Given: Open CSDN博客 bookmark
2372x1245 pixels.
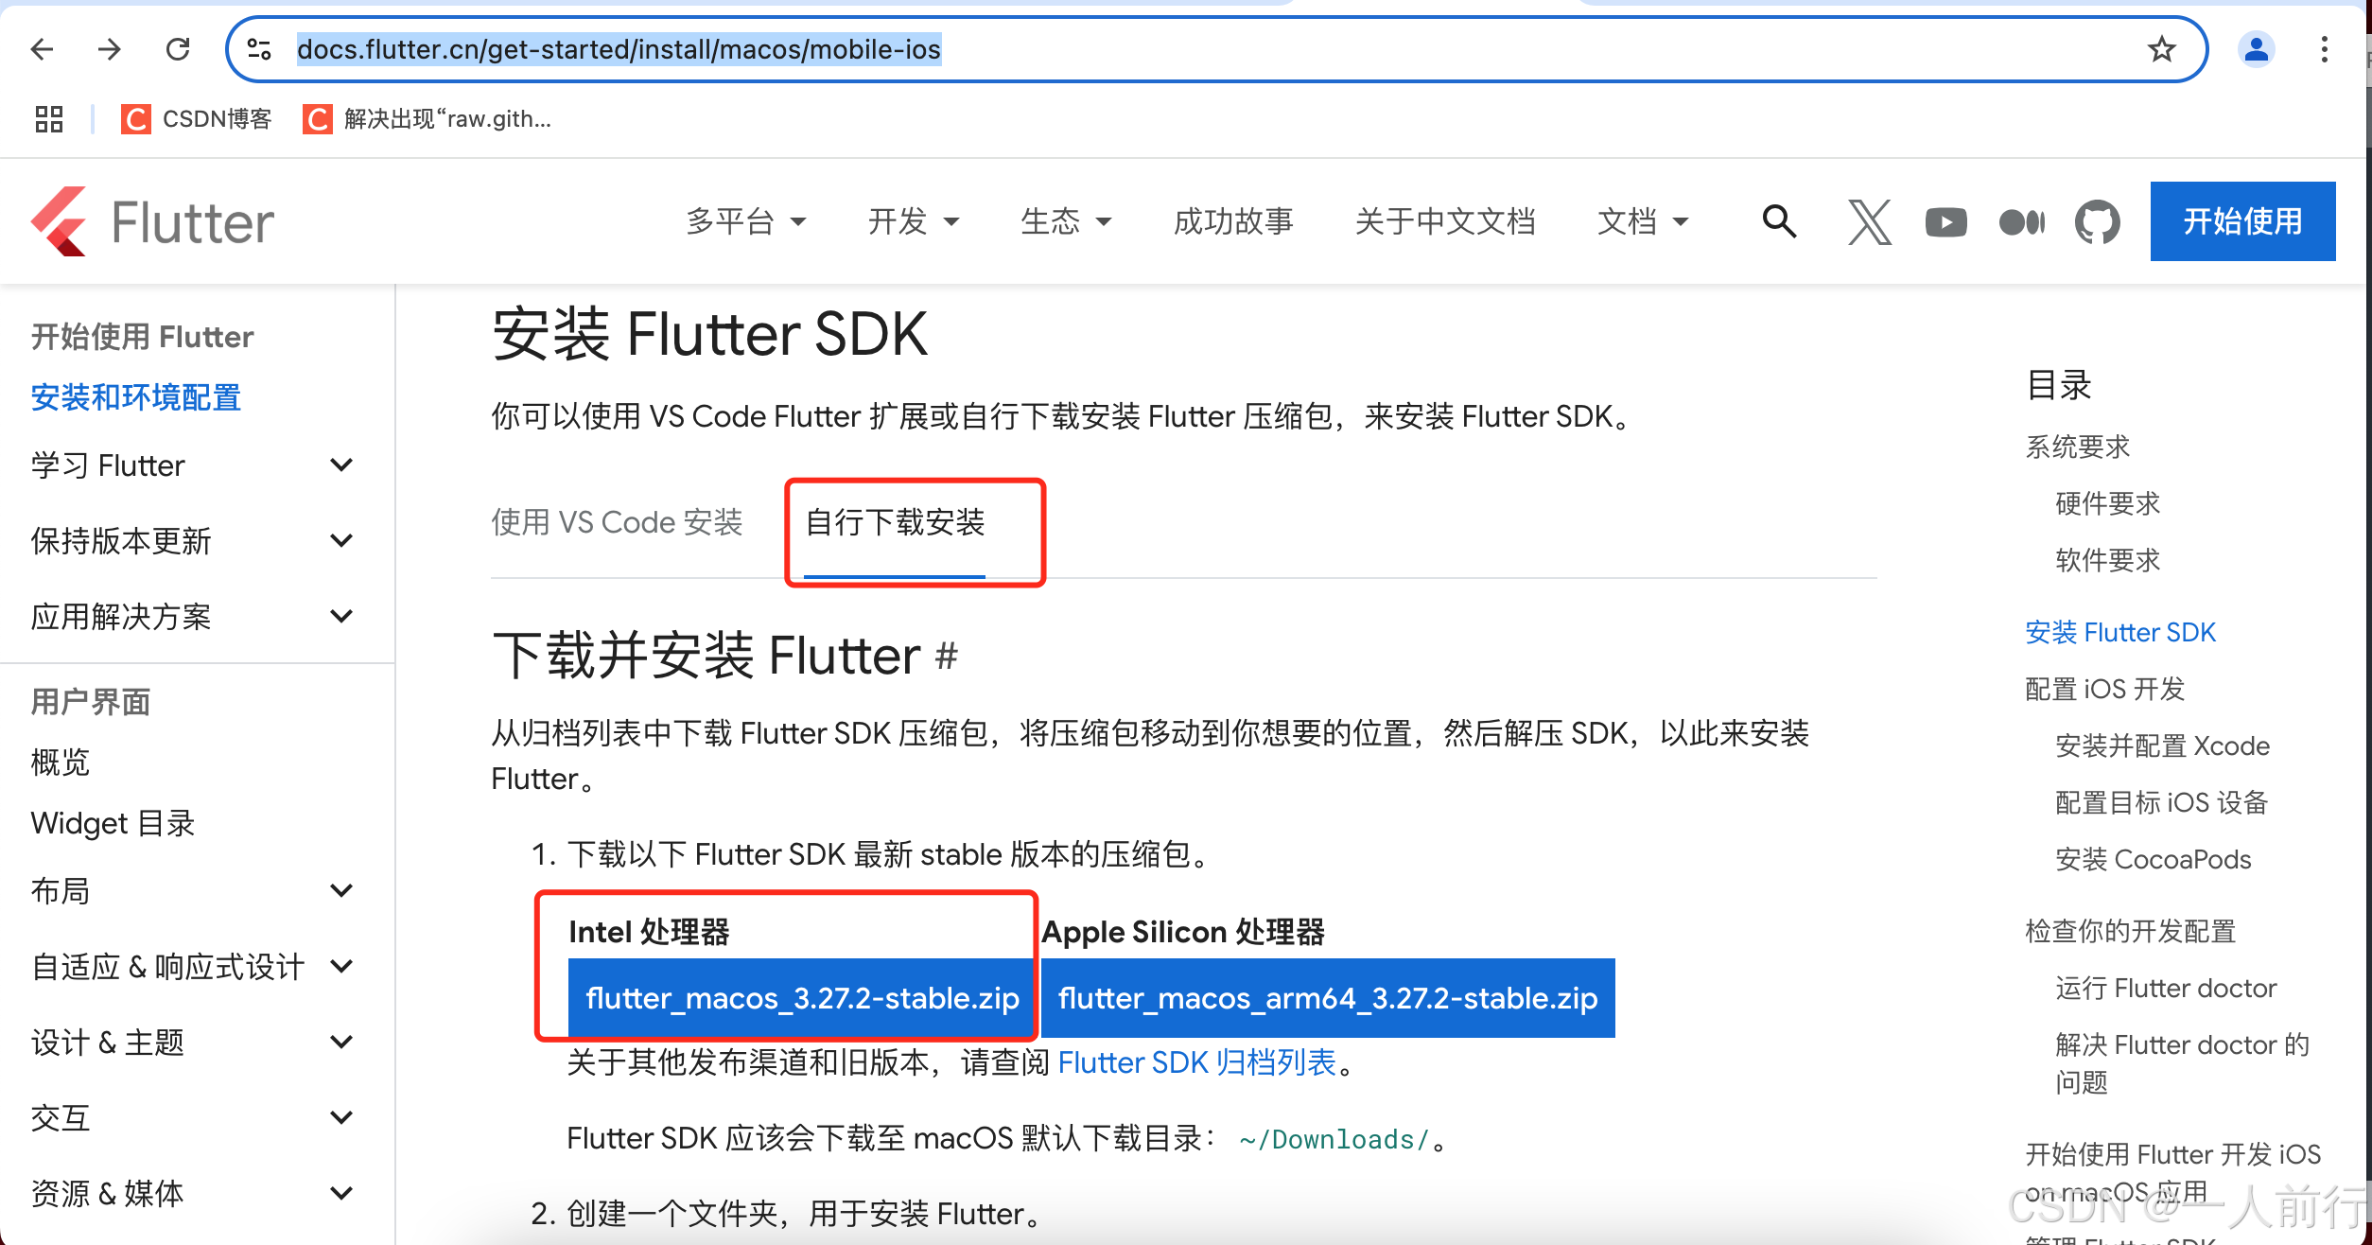Looking at the screenshot, I should [197, 119].
